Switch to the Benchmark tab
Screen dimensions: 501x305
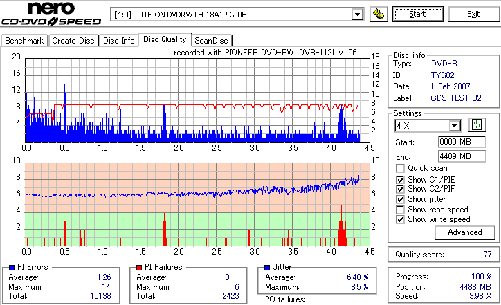[x=24, y=41]
